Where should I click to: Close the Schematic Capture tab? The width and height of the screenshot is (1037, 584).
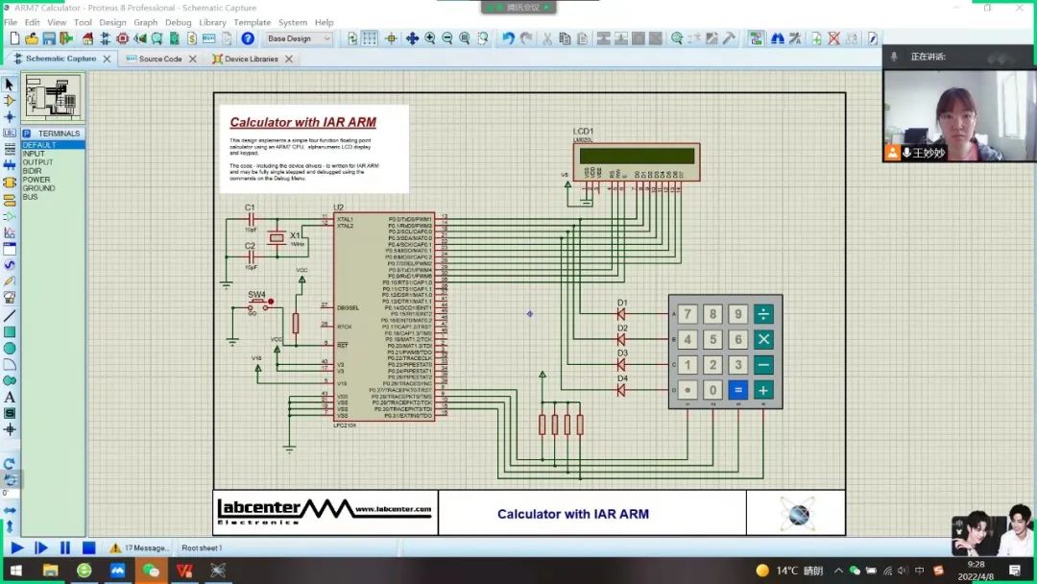[x=107, y=59]
